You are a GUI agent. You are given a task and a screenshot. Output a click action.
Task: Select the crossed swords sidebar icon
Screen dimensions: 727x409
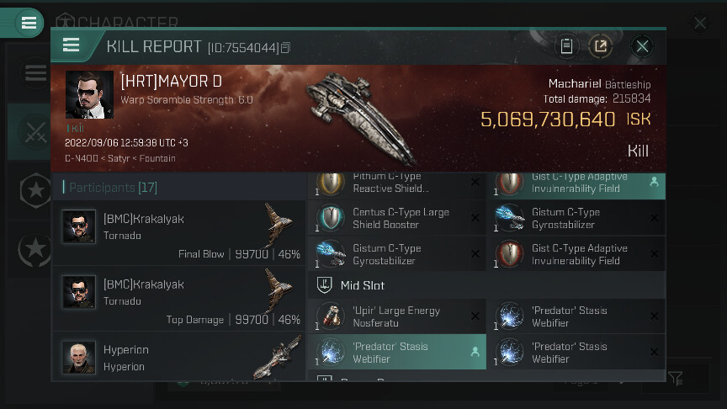(x=35, y=132)
